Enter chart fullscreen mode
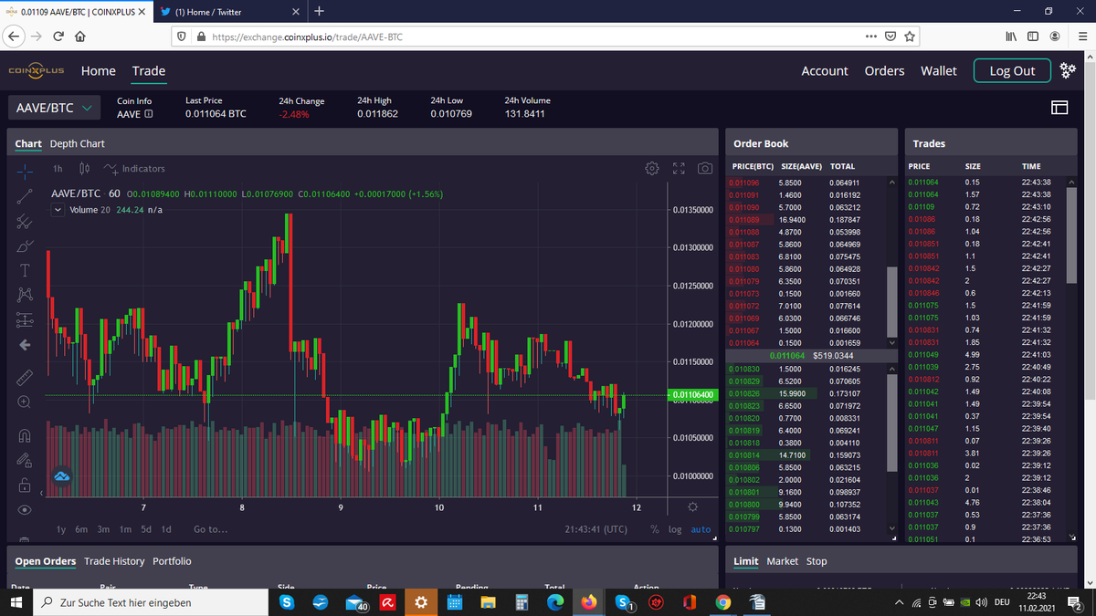1096x616 pixels. [x=678, y=169]
